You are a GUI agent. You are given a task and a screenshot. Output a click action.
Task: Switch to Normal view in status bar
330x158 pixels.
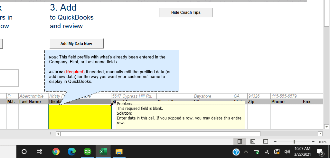pyautogui.click(x=240, y=142)
